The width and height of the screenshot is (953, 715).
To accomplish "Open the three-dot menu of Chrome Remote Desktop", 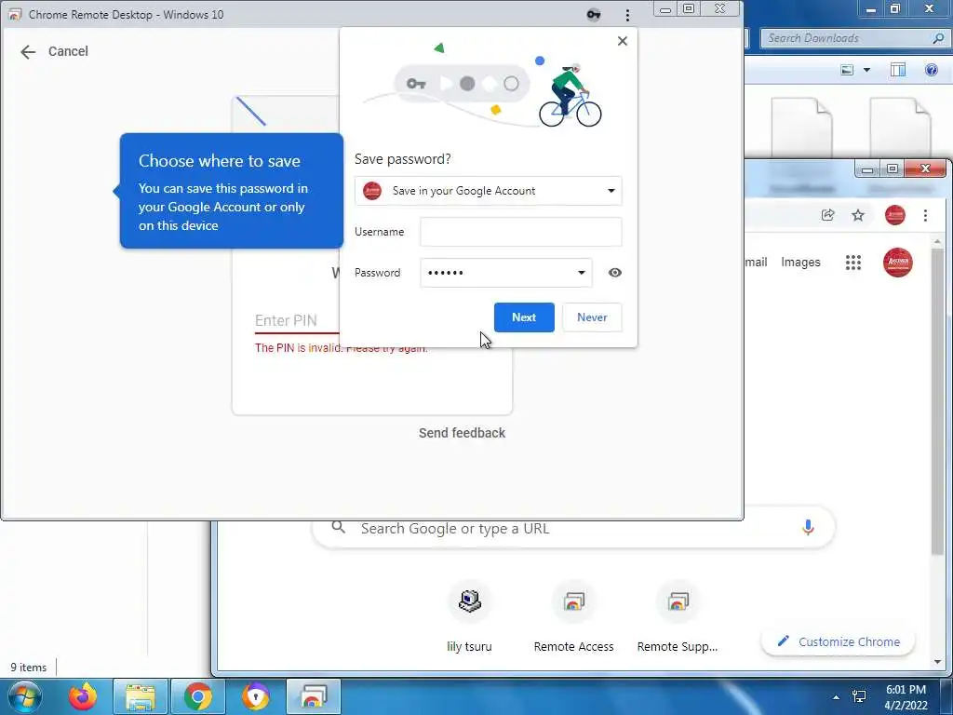I will point(627,15).
